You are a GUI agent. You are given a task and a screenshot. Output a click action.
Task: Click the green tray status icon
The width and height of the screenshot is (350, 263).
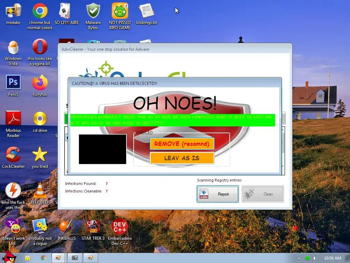(x=307, y=258)
